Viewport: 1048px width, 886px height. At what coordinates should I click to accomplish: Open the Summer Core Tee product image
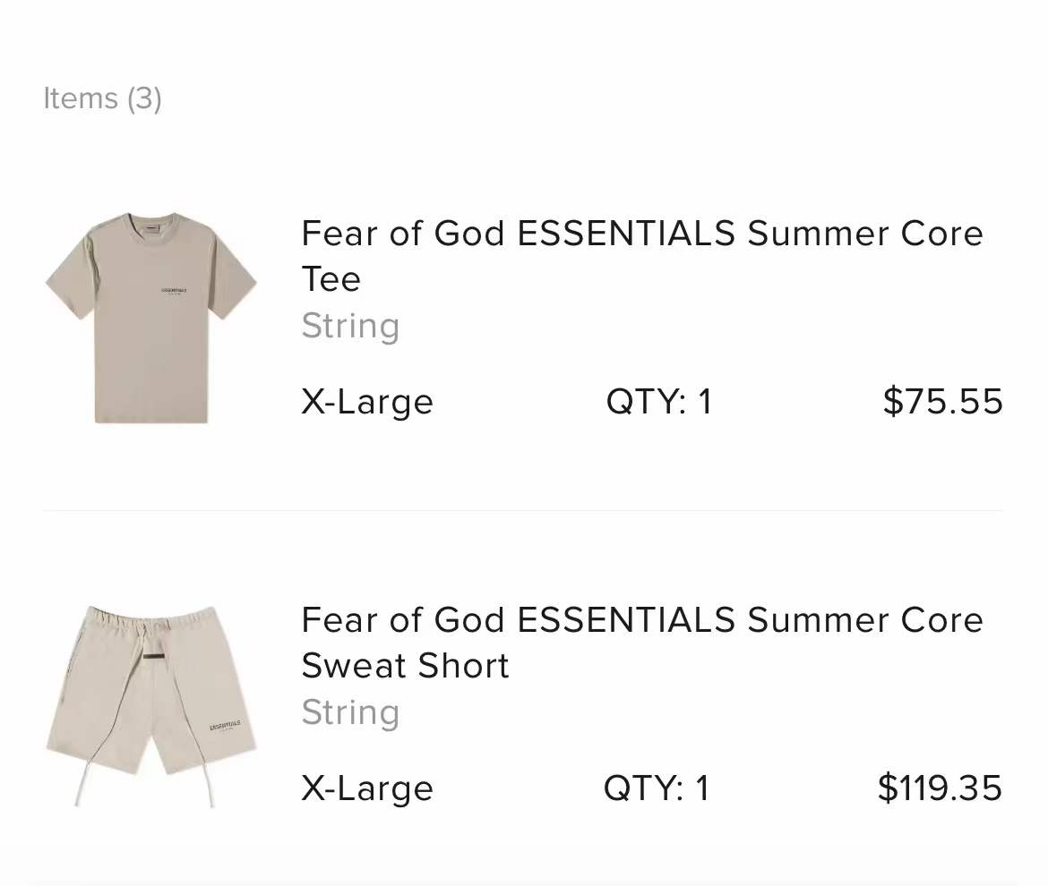coord(150,317)
